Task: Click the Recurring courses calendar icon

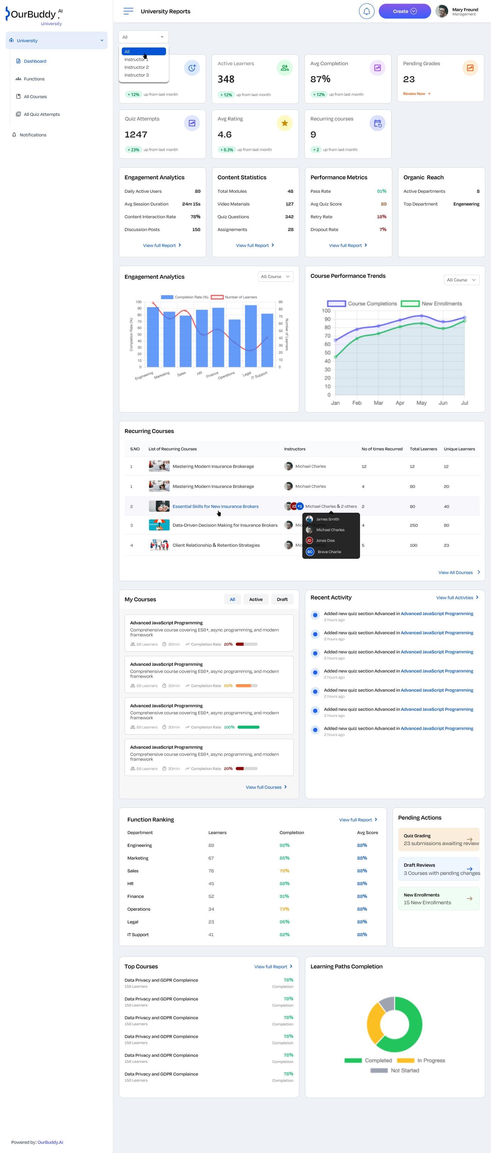Action: click(377, 123)
